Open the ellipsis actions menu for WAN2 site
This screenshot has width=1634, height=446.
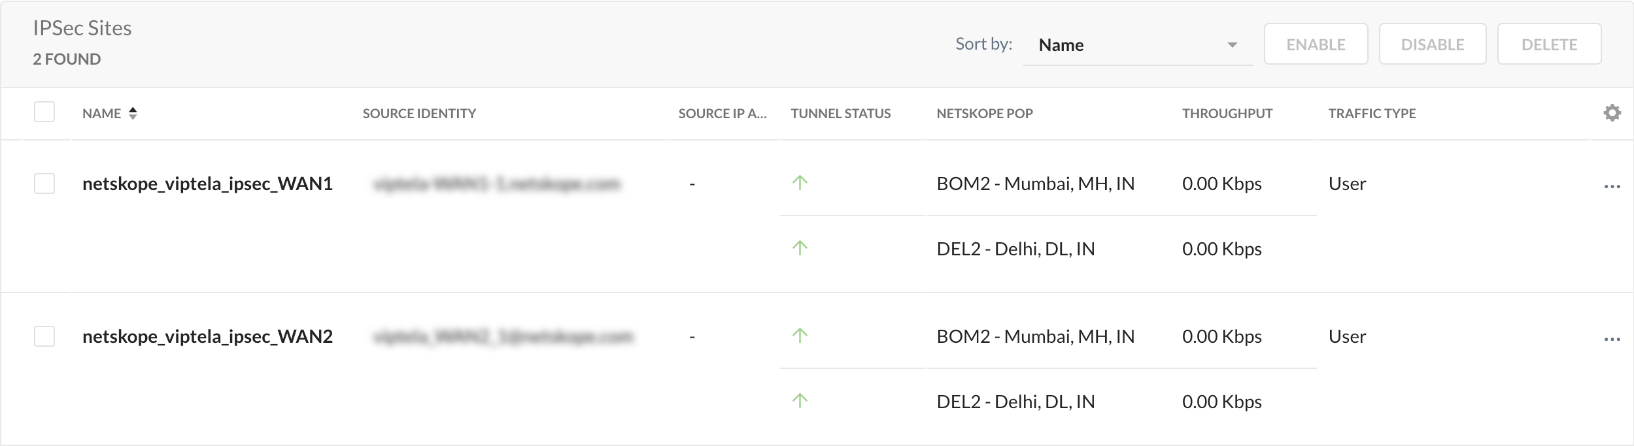coord(1612,338)
